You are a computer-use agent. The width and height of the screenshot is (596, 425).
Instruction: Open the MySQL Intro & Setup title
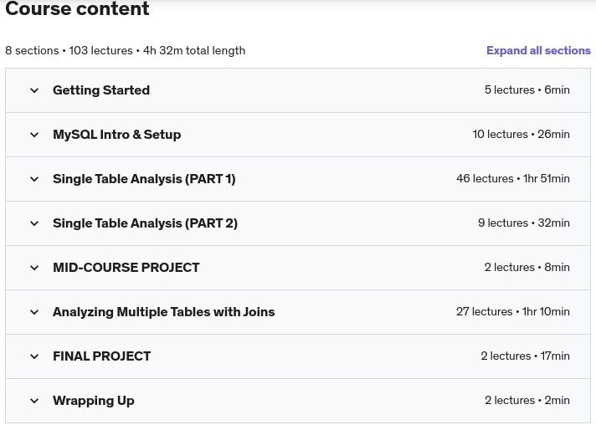point(116,135)
